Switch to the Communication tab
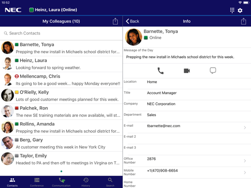Image resolution: width=251 pixels, height=188 pixels. click(61, 182)
